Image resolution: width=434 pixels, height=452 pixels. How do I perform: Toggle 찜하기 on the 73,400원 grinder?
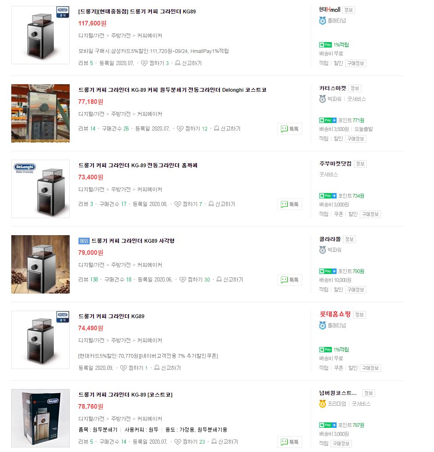click(x=178, y=204)
